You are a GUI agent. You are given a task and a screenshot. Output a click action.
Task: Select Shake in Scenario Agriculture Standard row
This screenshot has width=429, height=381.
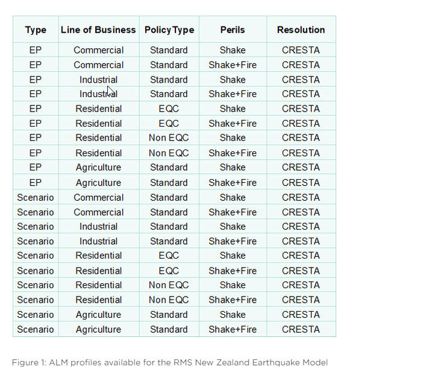pos(233,315)
